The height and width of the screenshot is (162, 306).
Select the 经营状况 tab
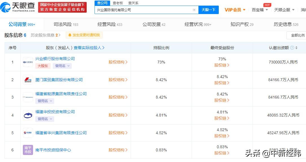point(198,24)
